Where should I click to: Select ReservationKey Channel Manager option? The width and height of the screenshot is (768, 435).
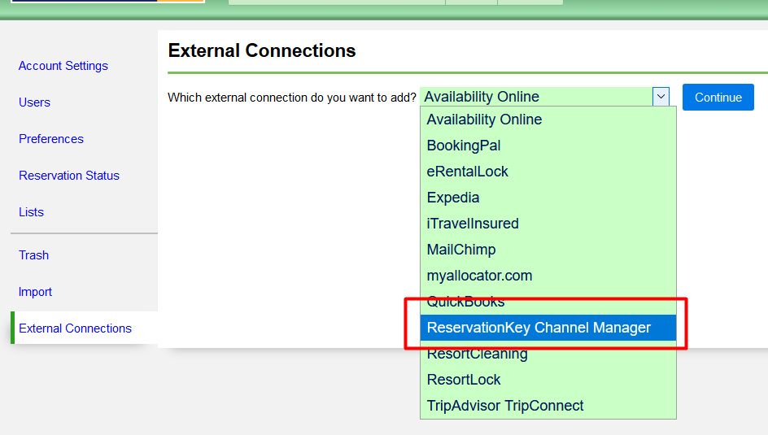539,328
